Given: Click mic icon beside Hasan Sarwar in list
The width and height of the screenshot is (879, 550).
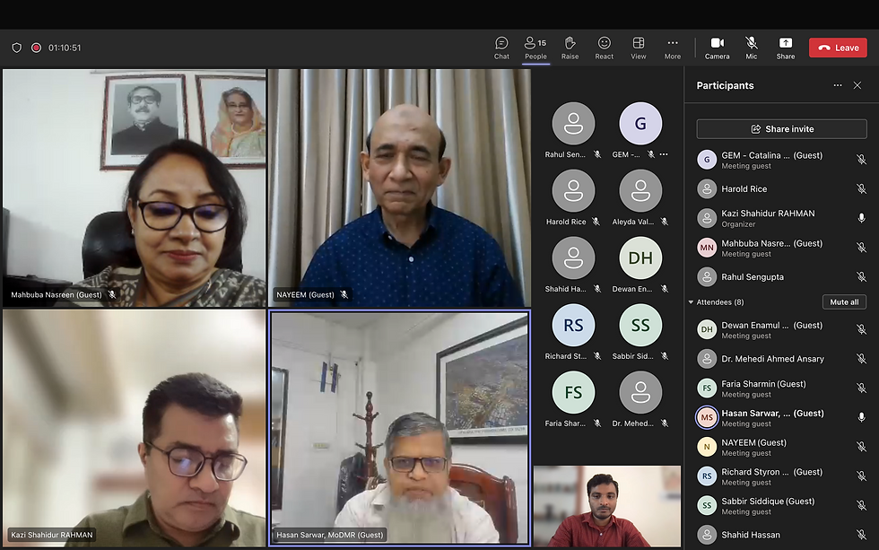Looking at the screenshot, I should [x=861, y=417].
